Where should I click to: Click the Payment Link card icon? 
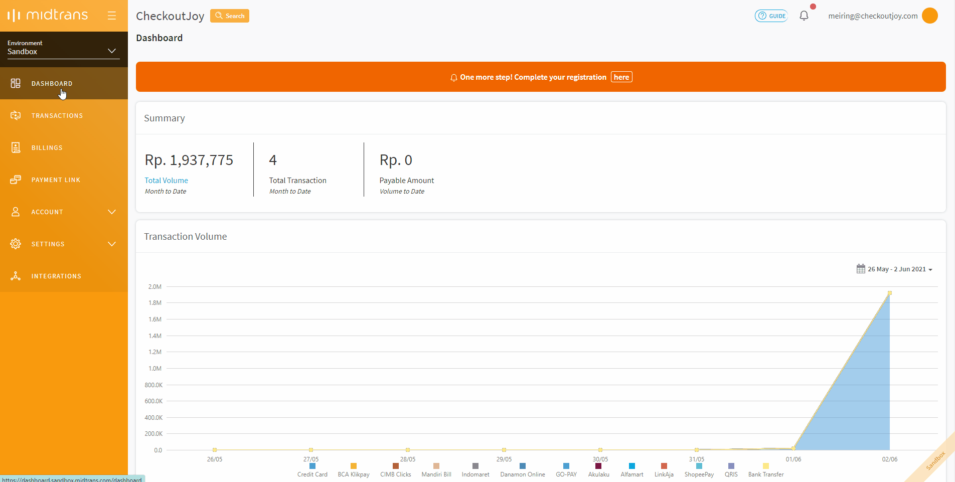(x=16, y=180)
